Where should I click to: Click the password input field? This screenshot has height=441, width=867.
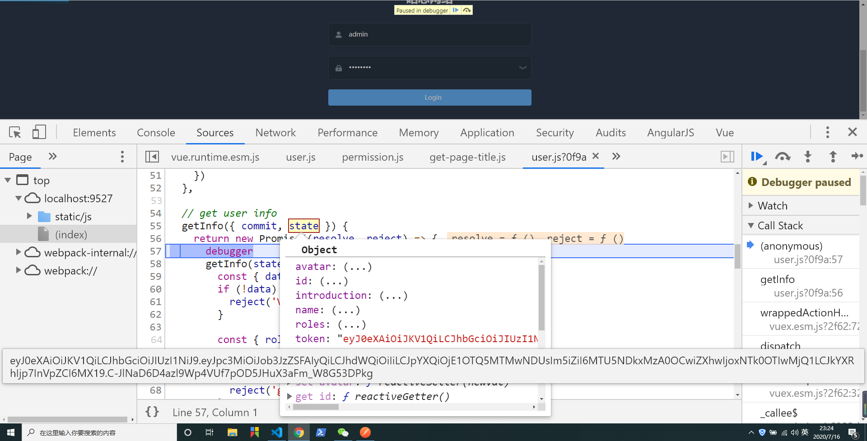click(x=429, y=68)
